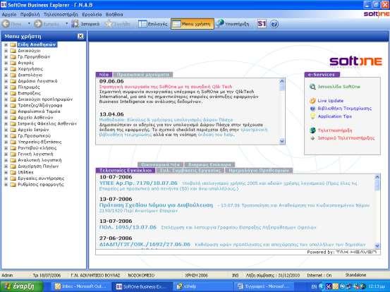Click the Live Update link
Screen dimensions: 390x292
click(x=330, y=101)
